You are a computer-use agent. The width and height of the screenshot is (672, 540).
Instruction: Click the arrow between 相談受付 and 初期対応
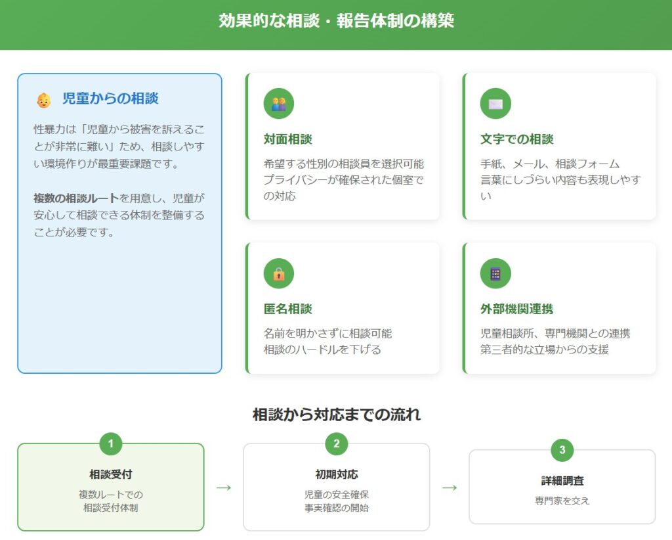tap(224, 487)
